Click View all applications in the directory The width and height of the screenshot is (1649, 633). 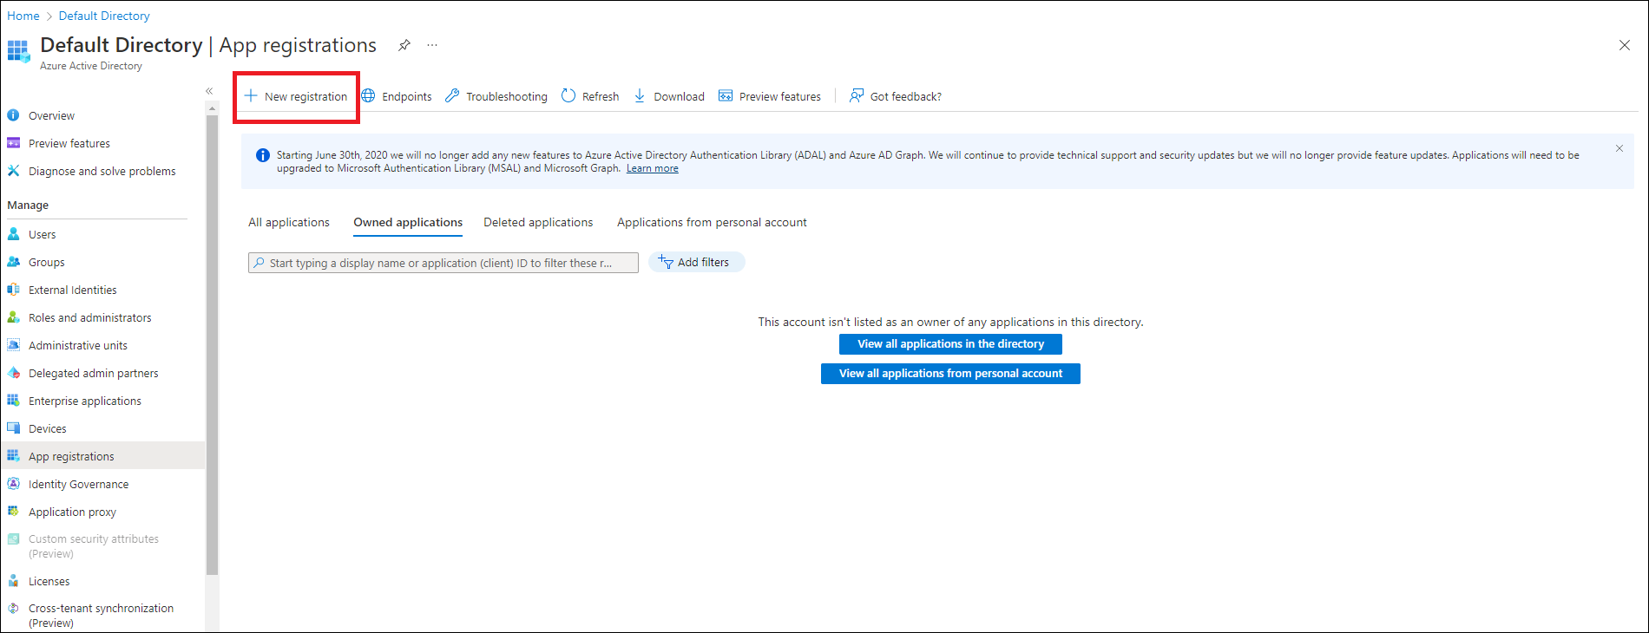(x=950, y=344)
